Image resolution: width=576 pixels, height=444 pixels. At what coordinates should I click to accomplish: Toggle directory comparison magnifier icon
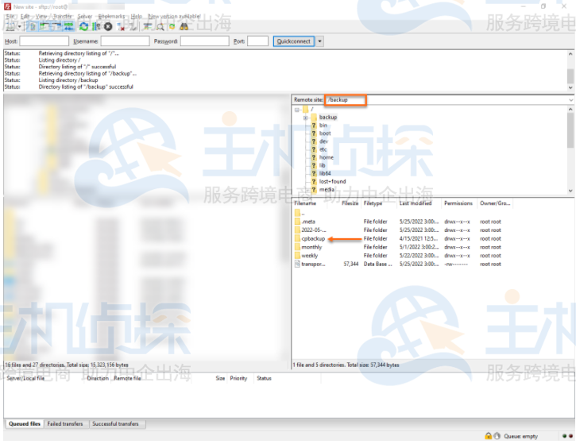(160, 26)
